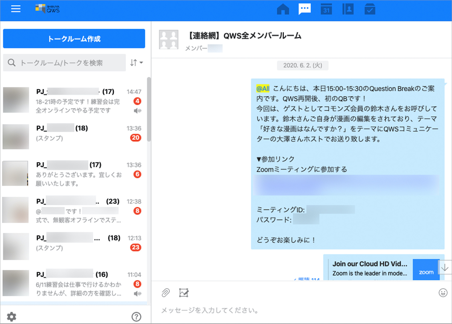Click the screenshot capture icon
The height and width of the screenshot is (324, 452).
tap(184, 292)
